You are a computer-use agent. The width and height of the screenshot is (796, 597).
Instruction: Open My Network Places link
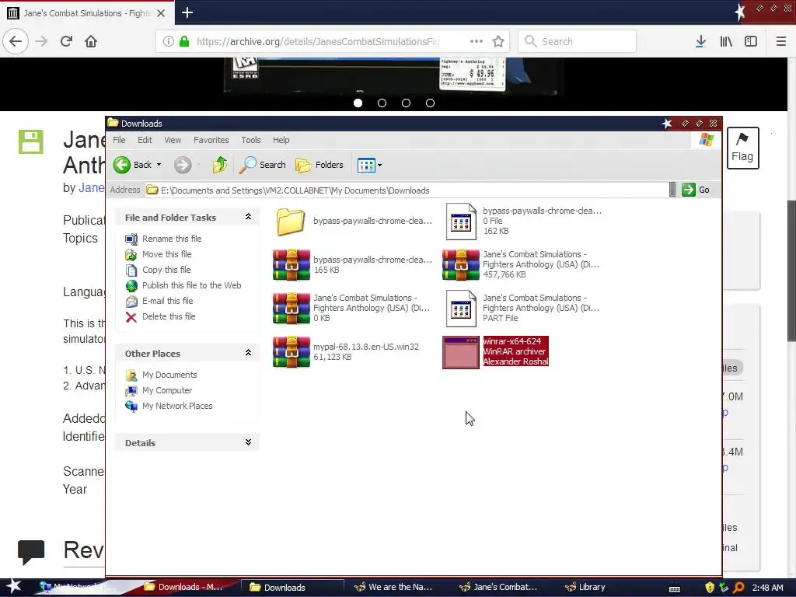[x=169, y=406]
